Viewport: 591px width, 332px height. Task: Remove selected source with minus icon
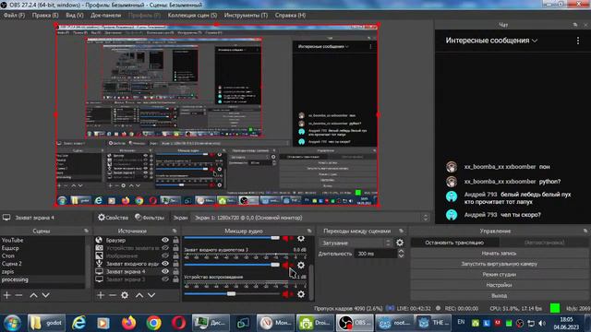(113, 295)
